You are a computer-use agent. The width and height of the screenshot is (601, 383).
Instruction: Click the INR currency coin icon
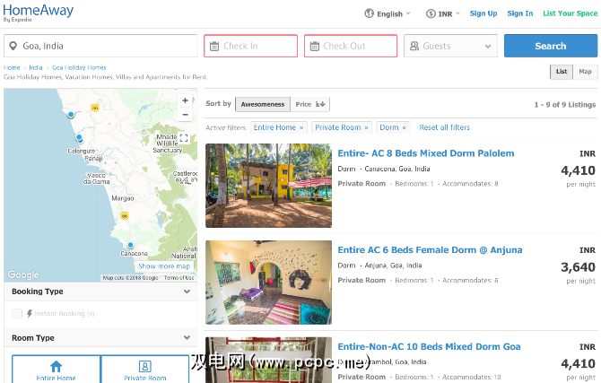point(431,13)
